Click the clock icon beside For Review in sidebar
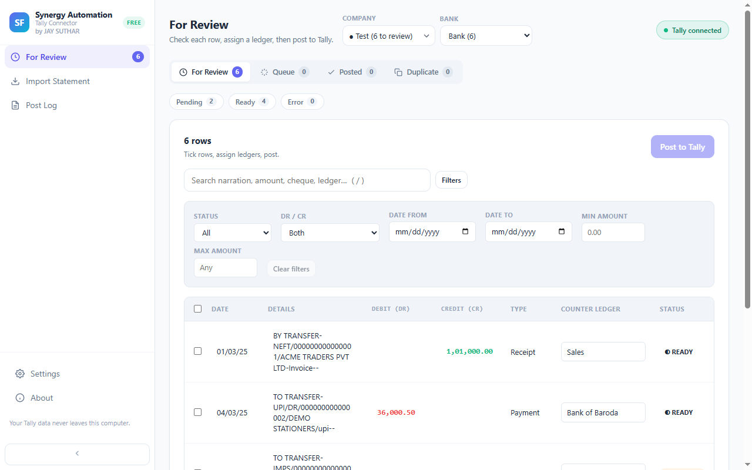This screenshot has height=470, width=752. [15, 57]
